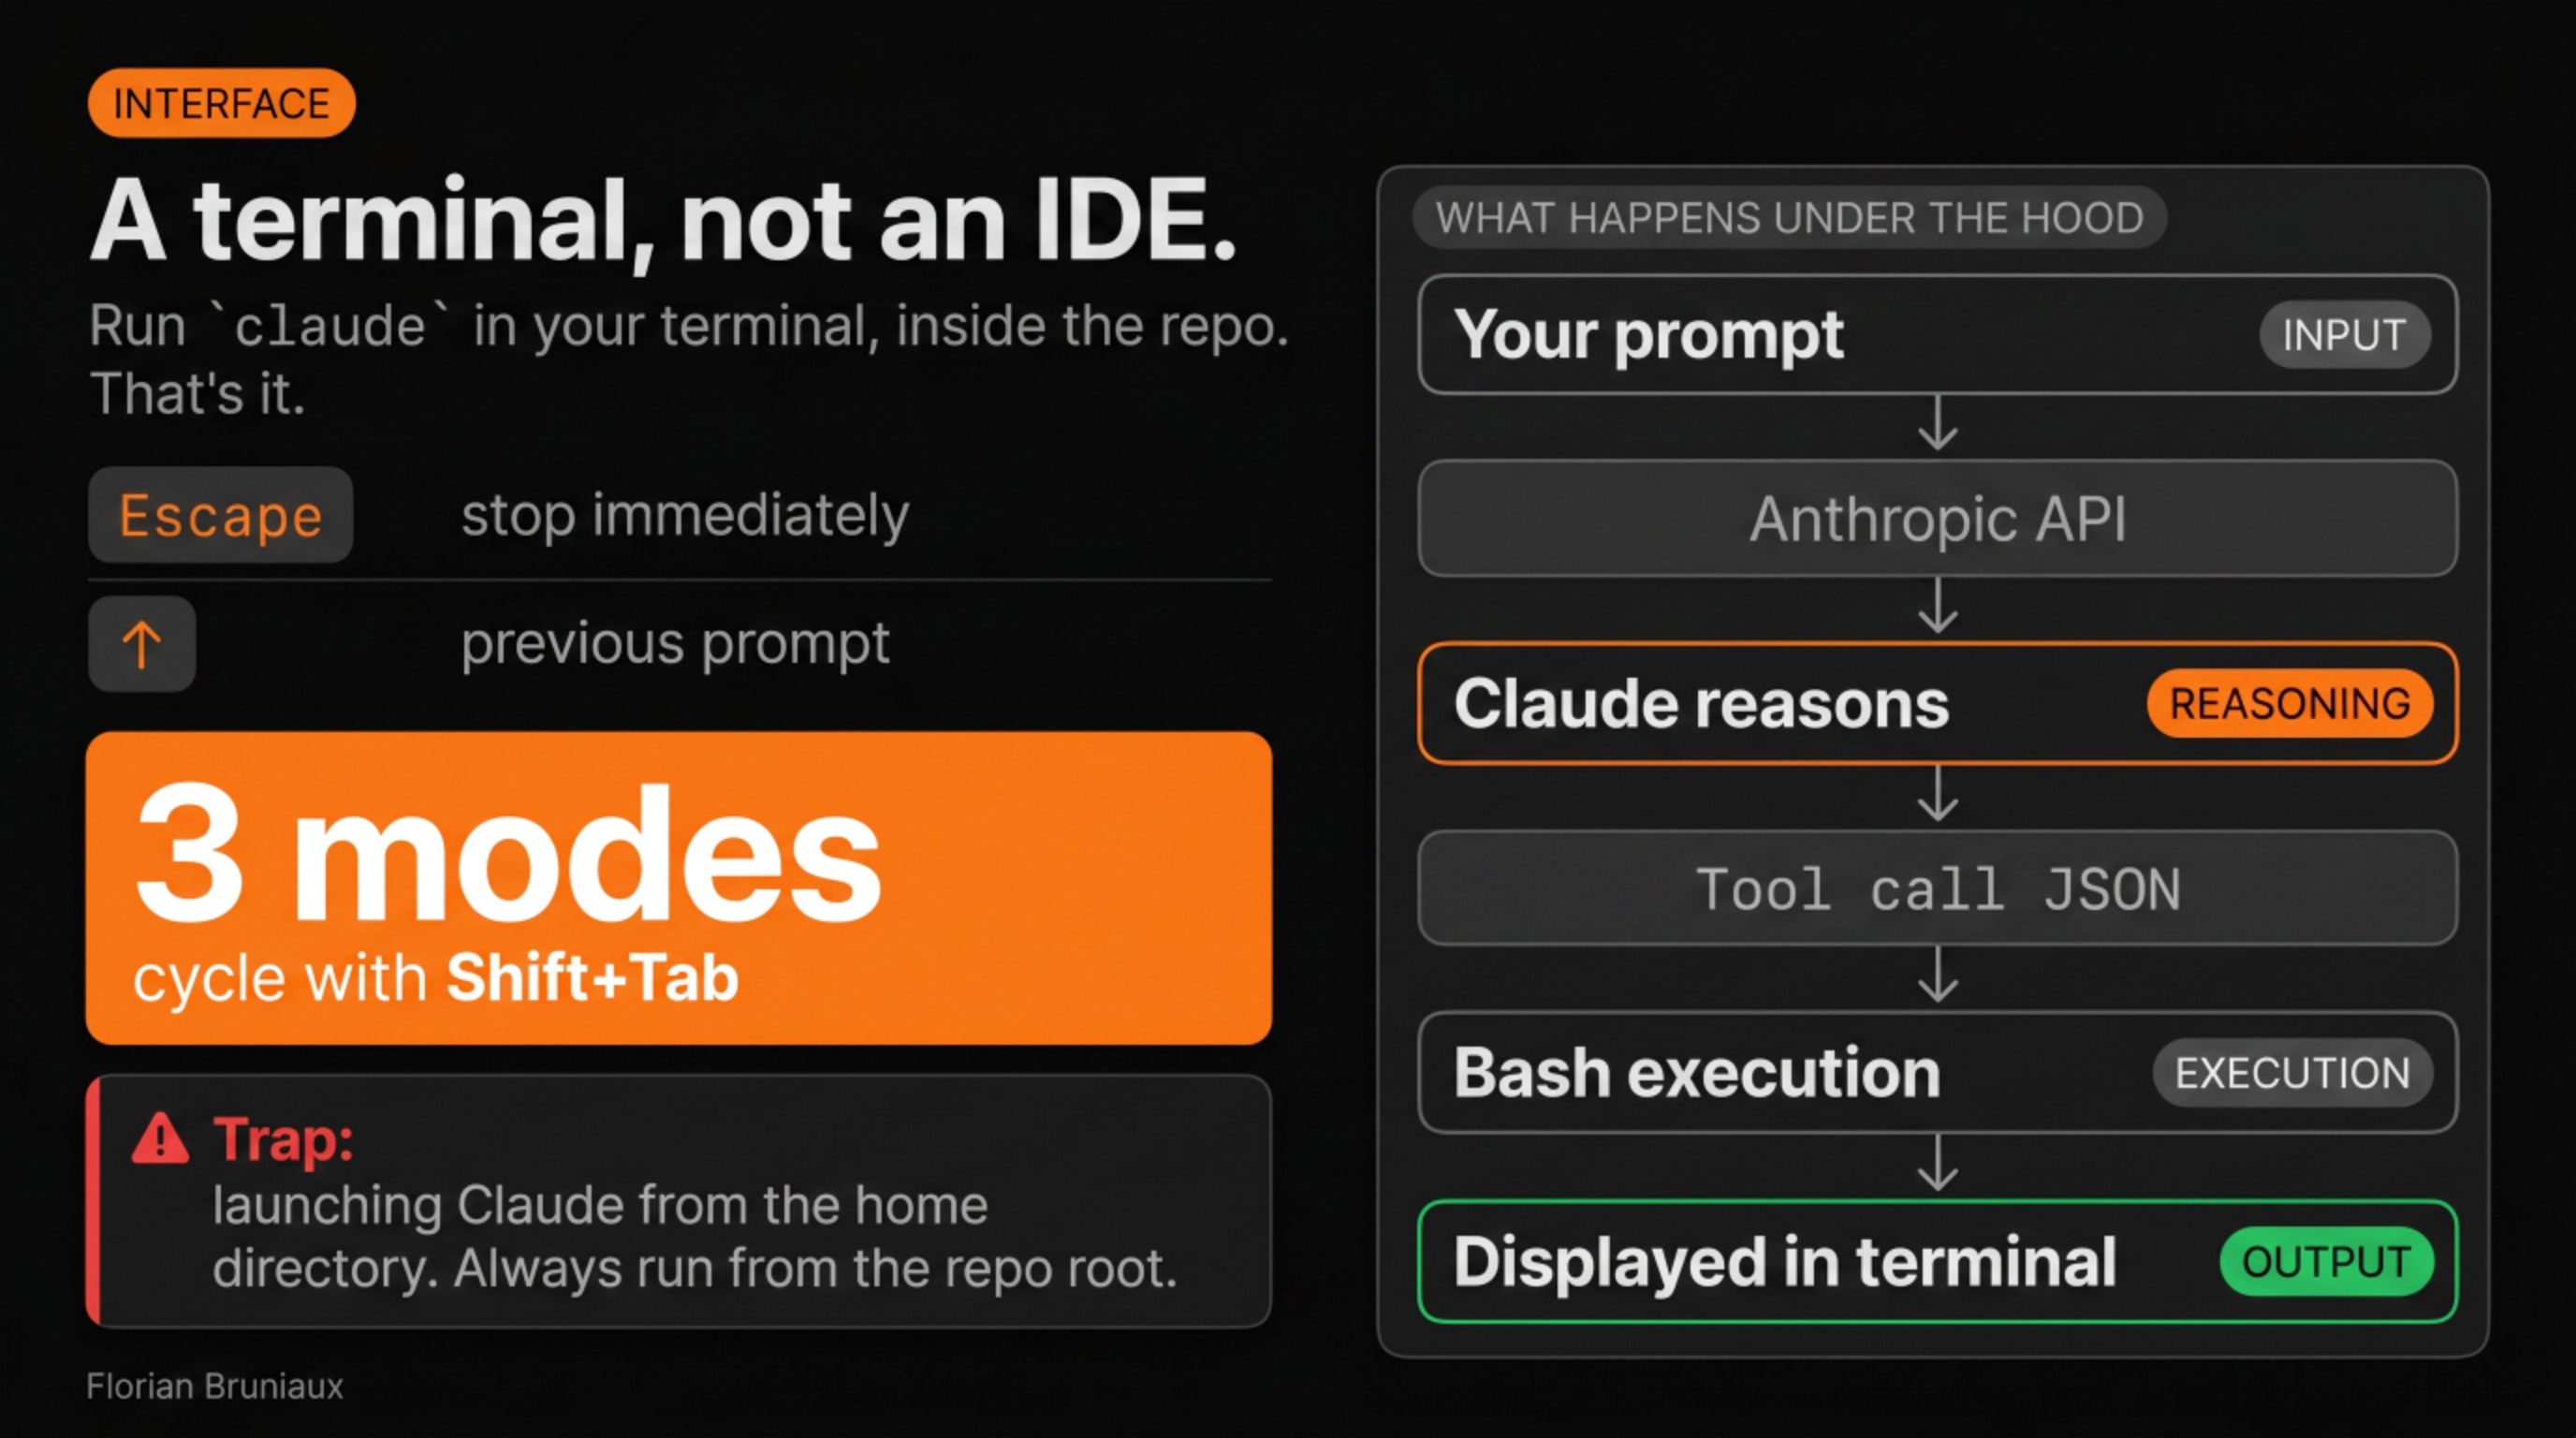The height and width of the screenshot is (1438, 2576).
Task: Click the green OUTPUT badge
Action: tap(2327, 1262)
